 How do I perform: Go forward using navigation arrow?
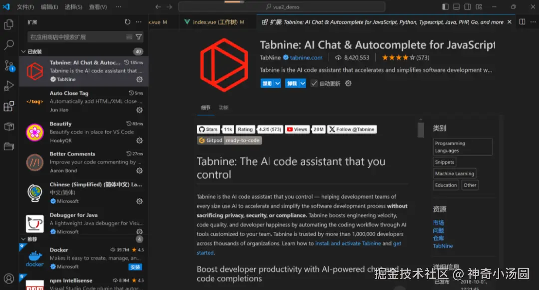pos(169,7)
